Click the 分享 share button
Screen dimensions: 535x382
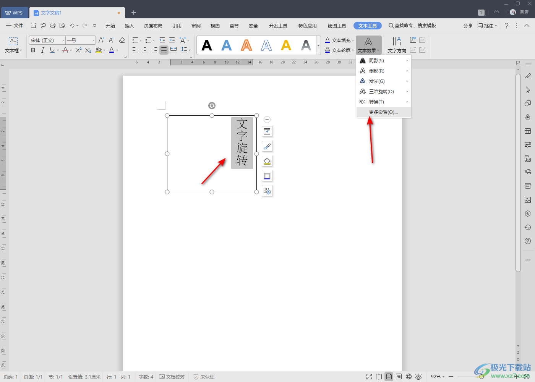pos(468,26)
